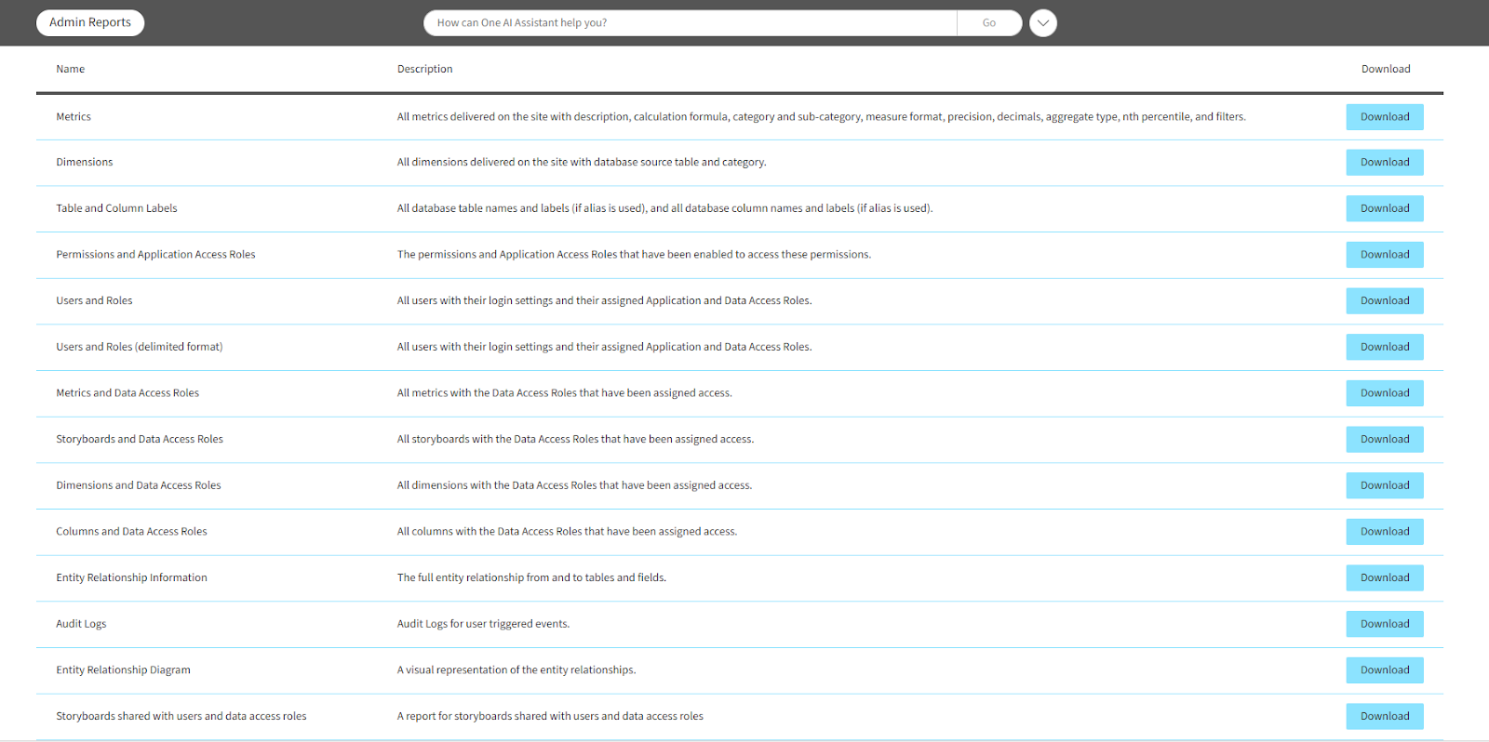1489x742 pixels.
Task: Download Metrics and Data Access Roles report
Action: [1384, 393]
